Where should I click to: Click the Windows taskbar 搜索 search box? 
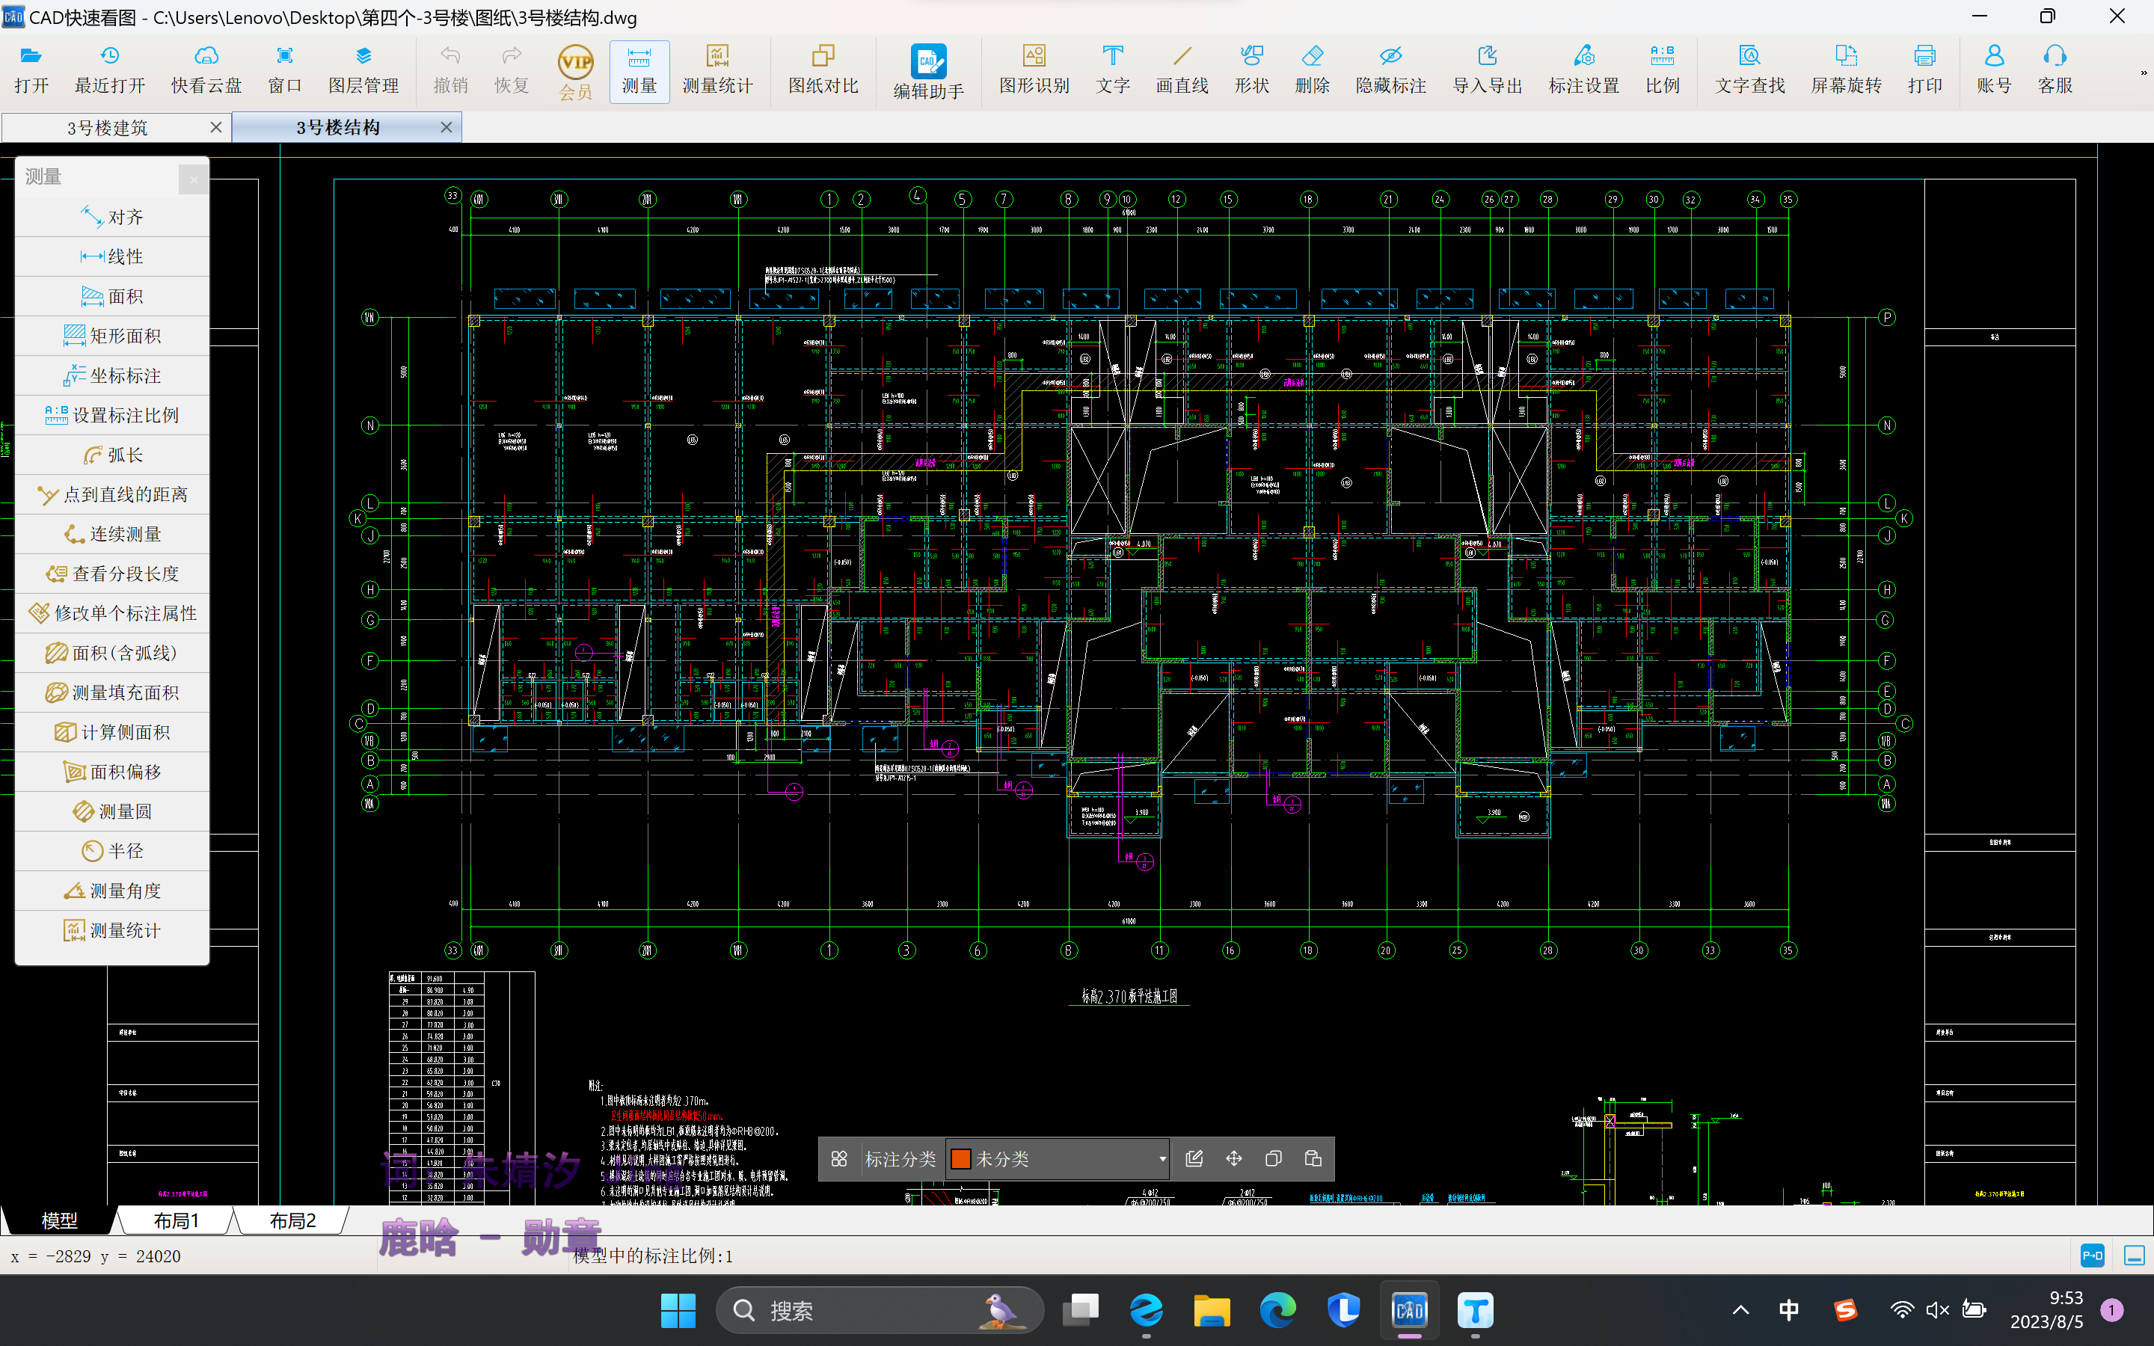[880, 1310]
